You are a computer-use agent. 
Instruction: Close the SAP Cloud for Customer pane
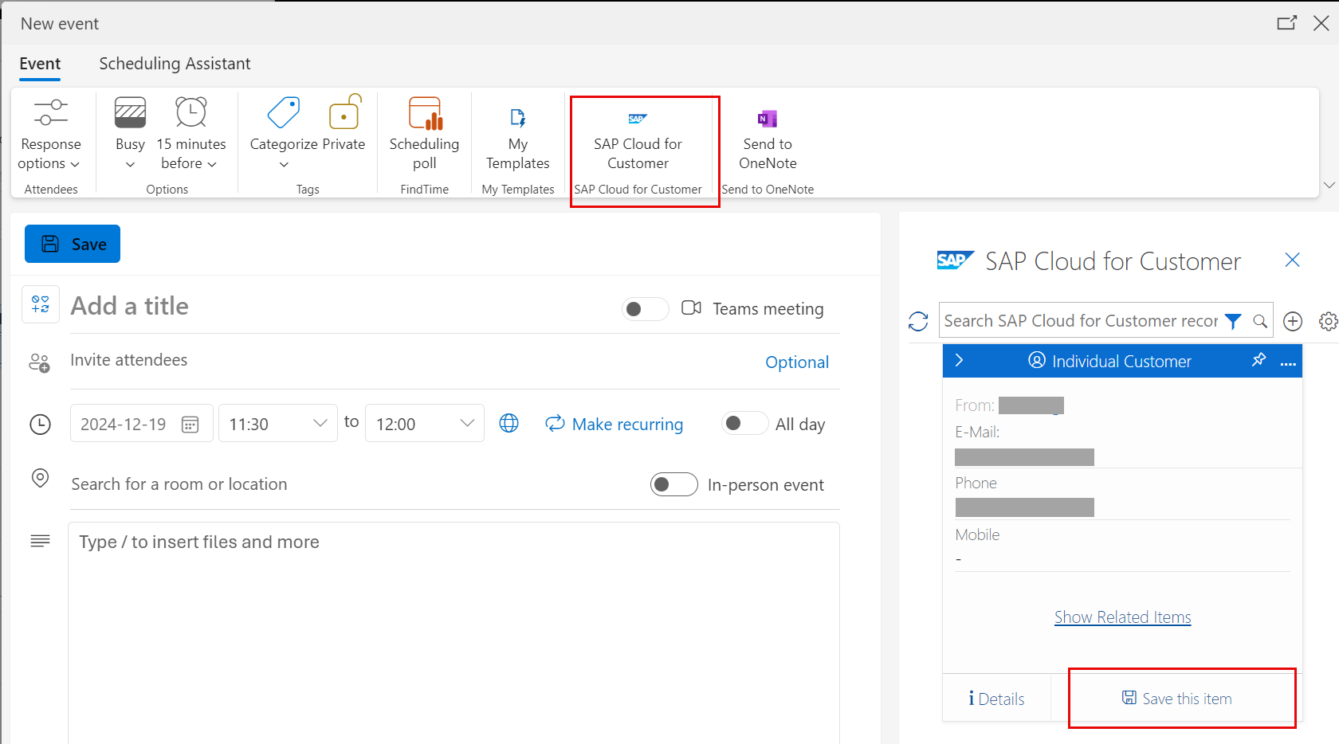click(x=1292, y=260)
